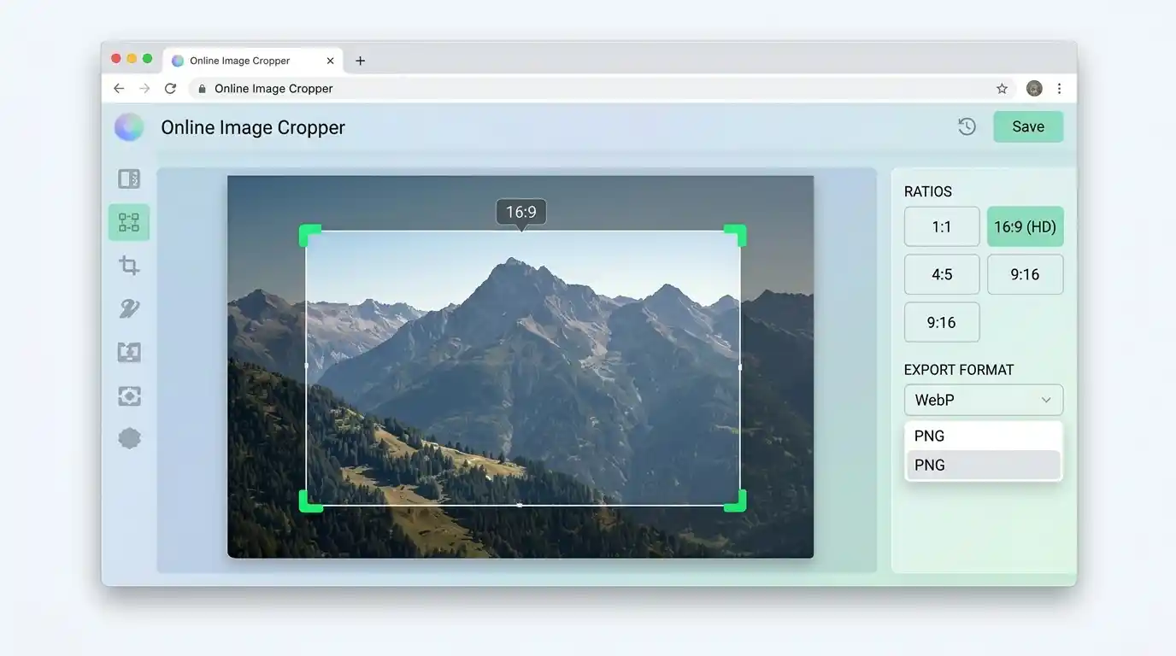Click the top-right green crop corner handle

tap(736, 235)
